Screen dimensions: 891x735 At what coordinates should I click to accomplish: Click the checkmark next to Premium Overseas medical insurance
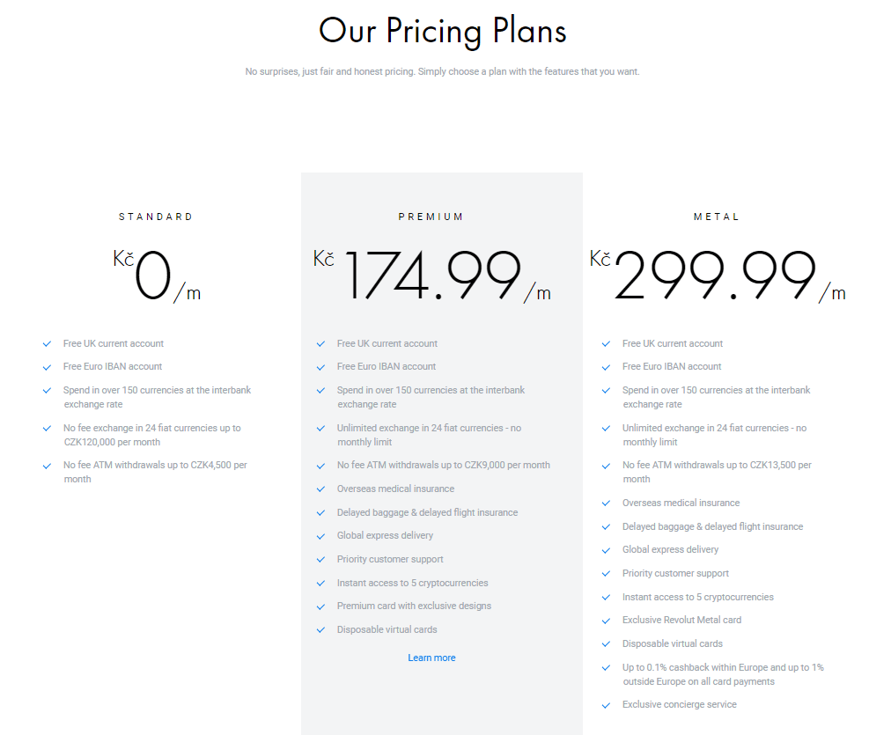tap(321, 489)
